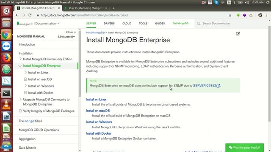
Task: Open a new browser tab
Action: click(114, 8)
